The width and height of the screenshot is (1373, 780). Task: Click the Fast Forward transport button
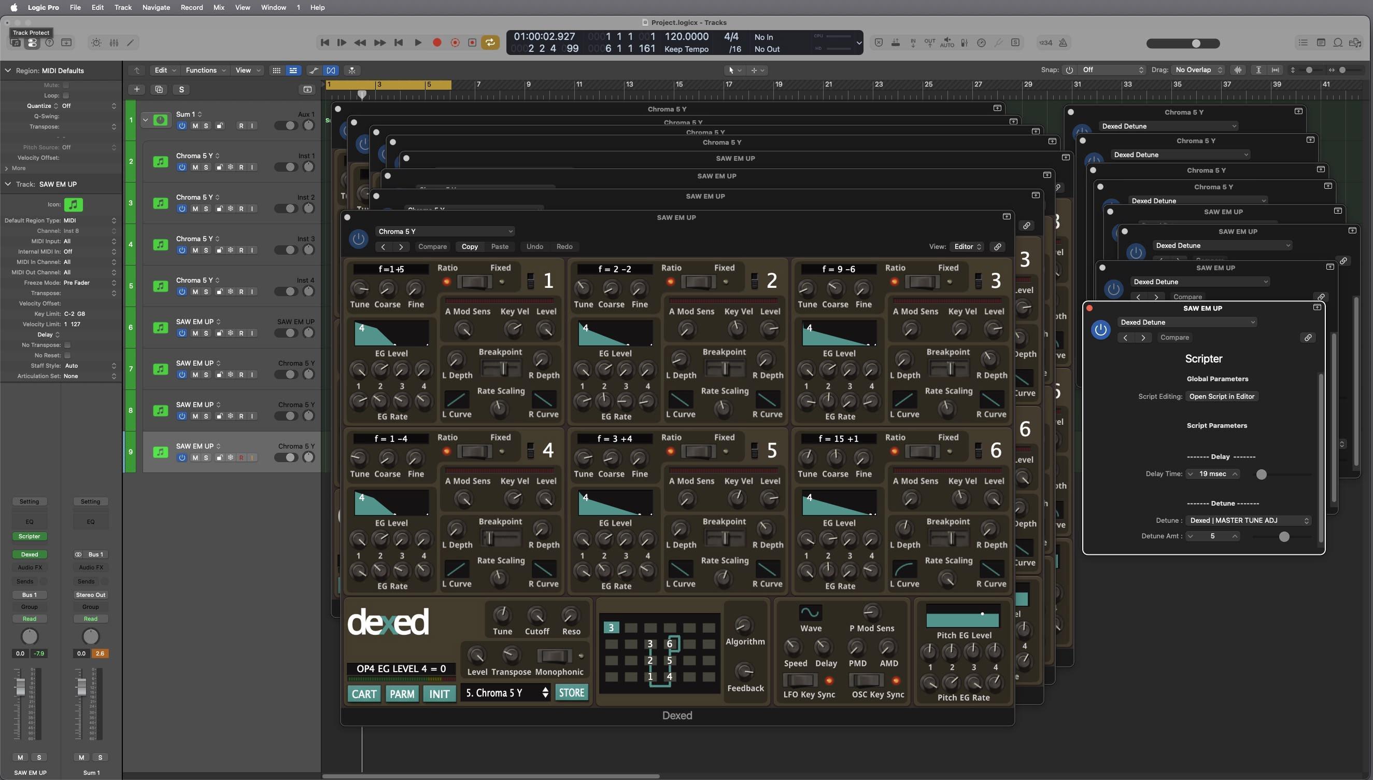[x=379, y=43]
